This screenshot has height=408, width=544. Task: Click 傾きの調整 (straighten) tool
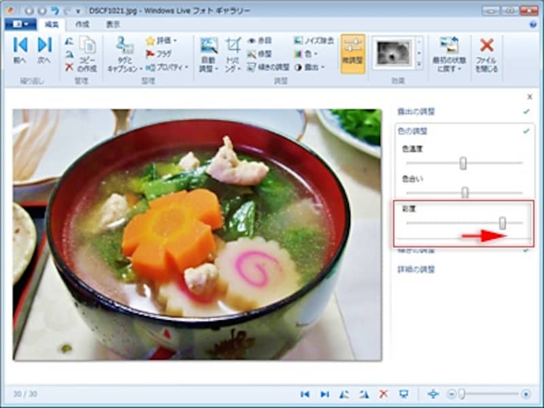coord(268,67)
